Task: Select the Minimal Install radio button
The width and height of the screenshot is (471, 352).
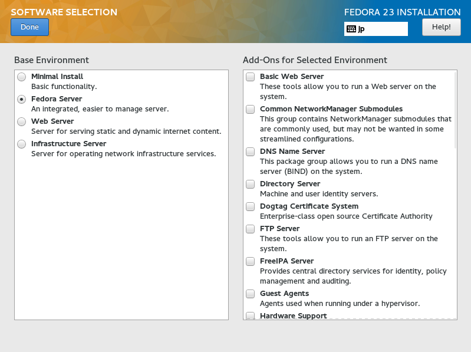Action: pyautogui.click(x=22, y=77)
